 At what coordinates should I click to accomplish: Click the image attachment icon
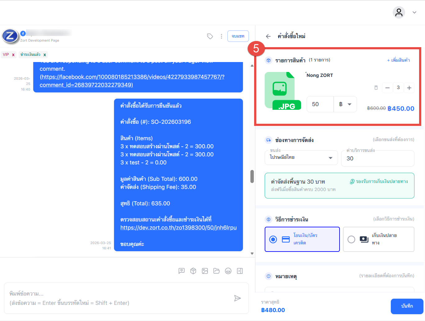pos(205,271)
